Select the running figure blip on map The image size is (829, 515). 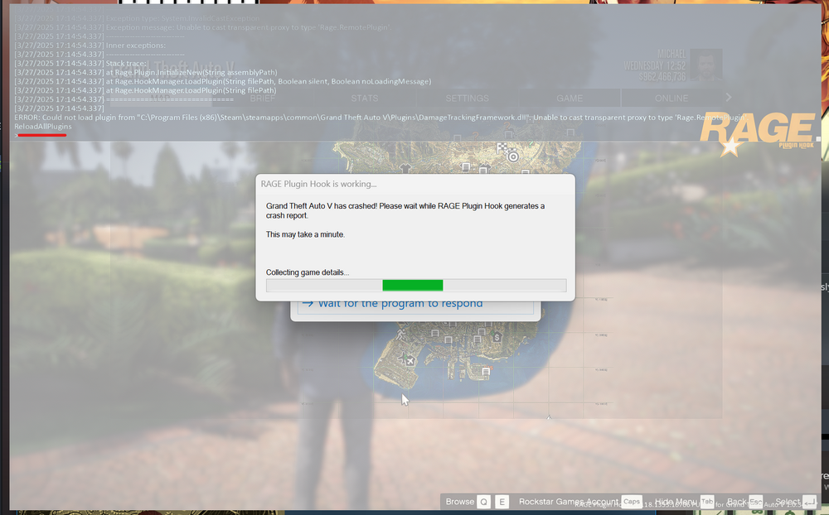400,335
